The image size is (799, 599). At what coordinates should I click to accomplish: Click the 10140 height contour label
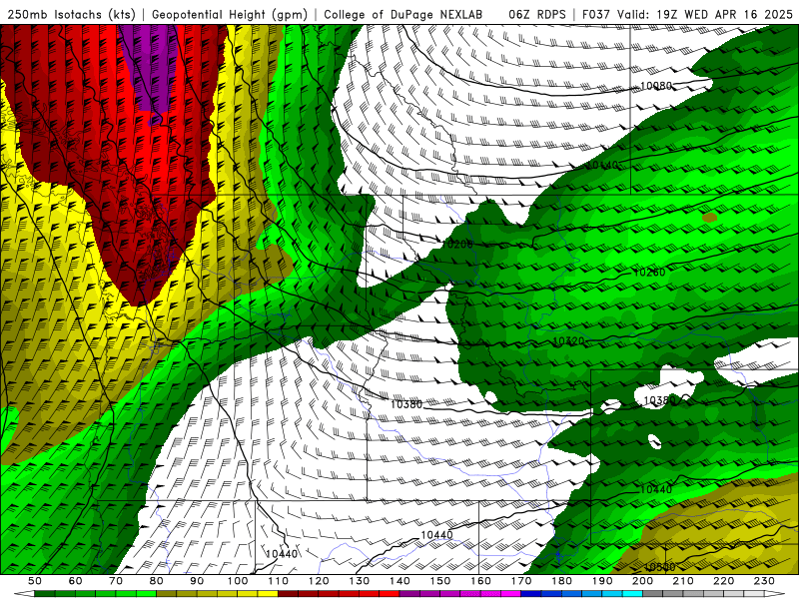point(602,165)
